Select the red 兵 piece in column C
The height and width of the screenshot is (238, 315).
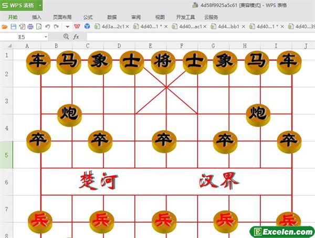click(102, 222)
